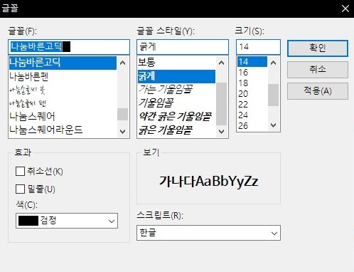354x272 pixels.
Task: Select font size 16
Action: click(x=252, y=73)
